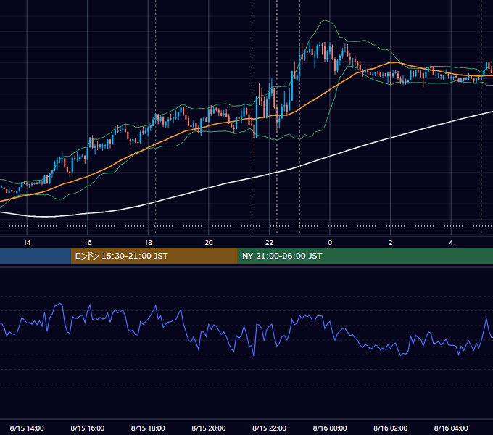This screenshot has height=435, width=493.
Task: Click the 8/16 02:00 date label
Action: coord(390,428)
